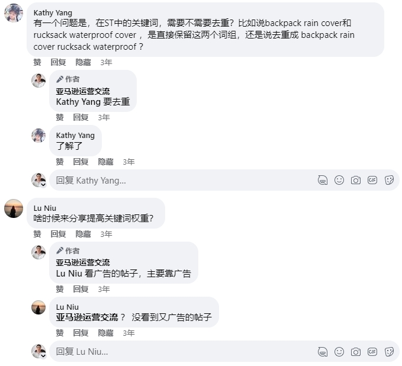
Task: Switch commenting identity beside Lu Niu reply box
Action: [38, 351]
